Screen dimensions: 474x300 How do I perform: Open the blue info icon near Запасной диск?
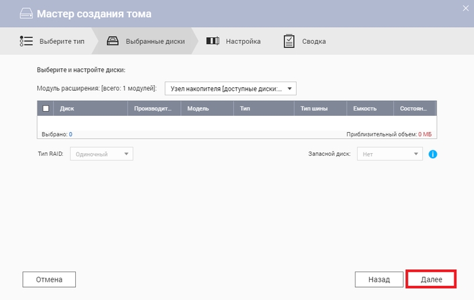[433, 154]
